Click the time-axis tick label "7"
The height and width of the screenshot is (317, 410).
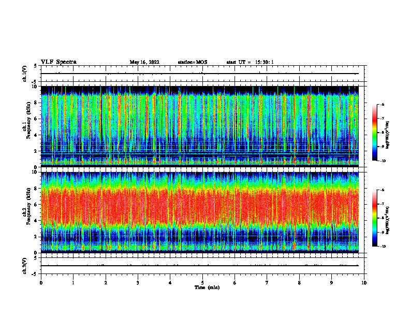pos(267,283)
